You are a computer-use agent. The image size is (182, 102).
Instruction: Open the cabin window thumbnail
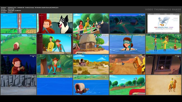coord(163,65)
